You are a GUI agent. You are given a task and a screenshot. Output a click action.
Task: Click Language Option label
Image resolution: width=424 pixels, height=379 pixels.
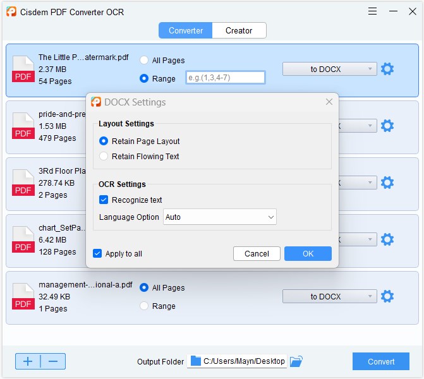pyautogui.click(x=129, y=217)
